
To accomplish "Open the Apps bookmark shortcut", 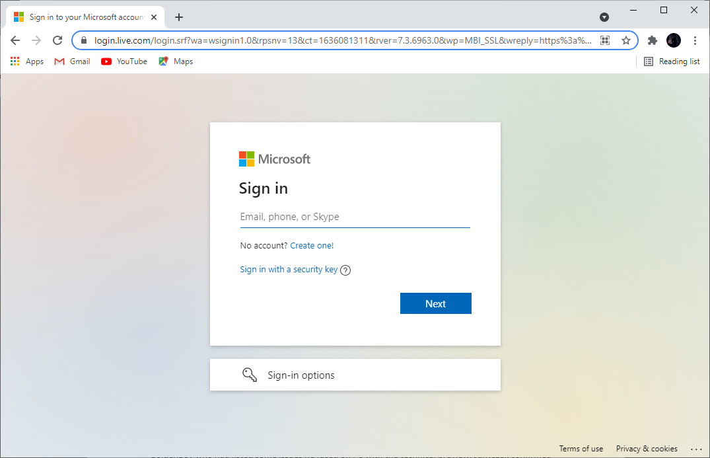I will [27, 61].
